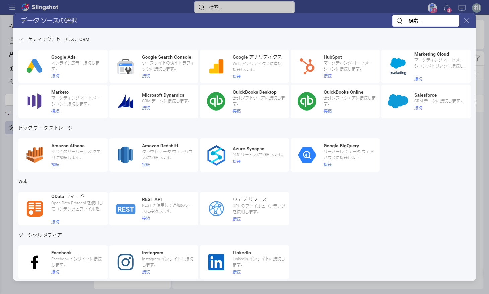The height and width of the screenshot is (294, 489).
Task: Select the HubSpot title text
Action: [333, 57]
